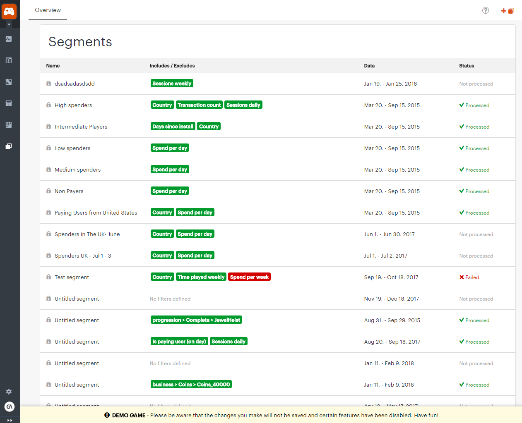This screenshot has height=423, width=522.
Task: Click the GameAnalytics game controller logo
Action: [9, 11]
